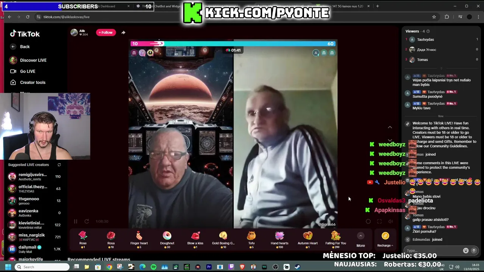484x272 pixels.
Task: Open Go LIVE in sidebar
Action: tap(23, 71)
